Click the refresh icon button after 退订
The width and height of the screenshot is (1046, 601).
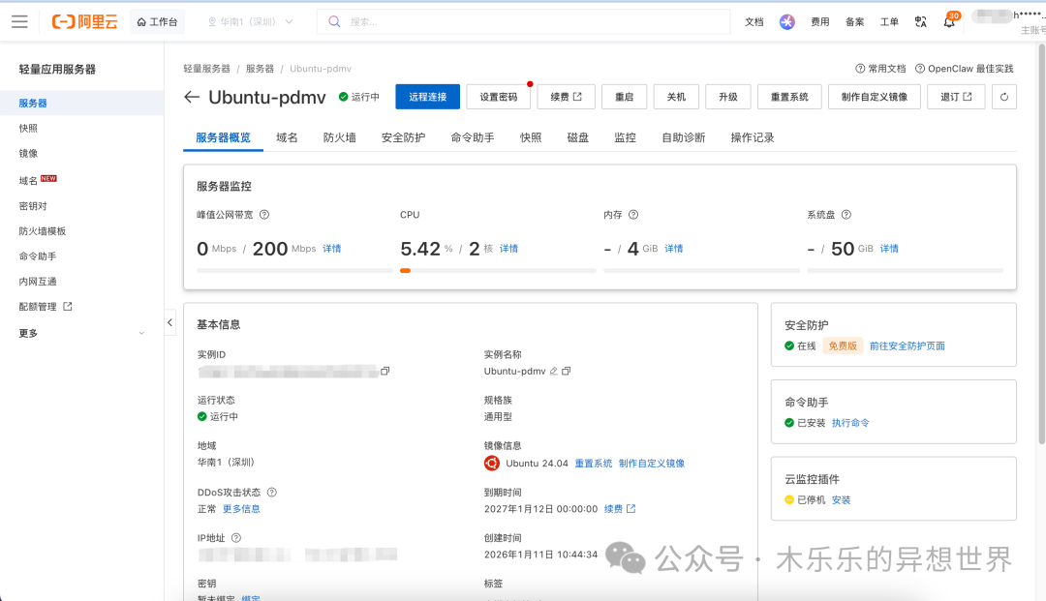pos(1004,97)
